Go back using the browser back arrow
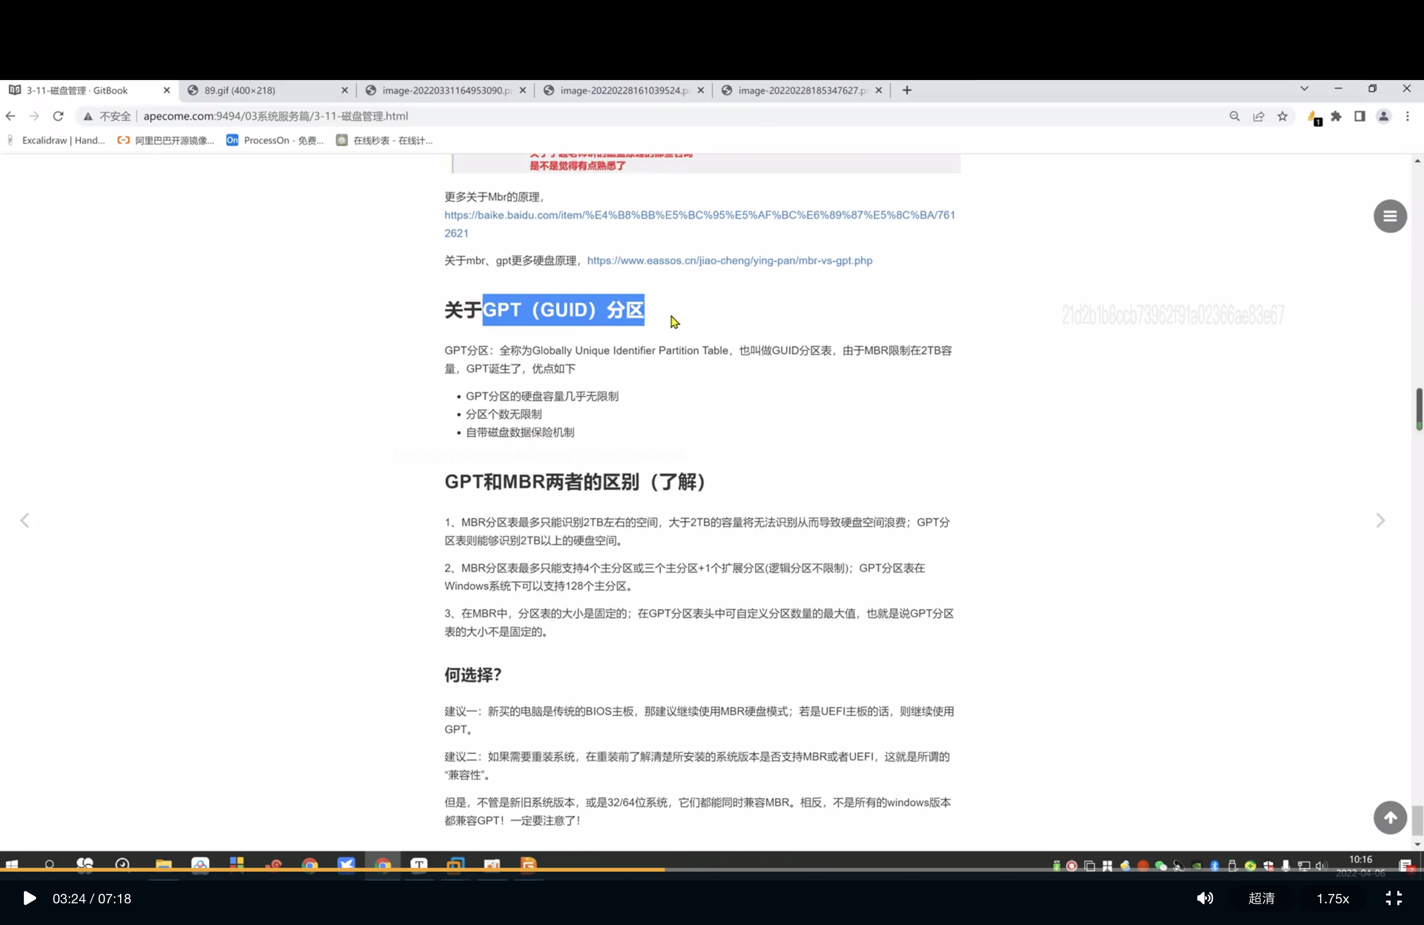Screen dimensions: 1424x925 [11, 116]
